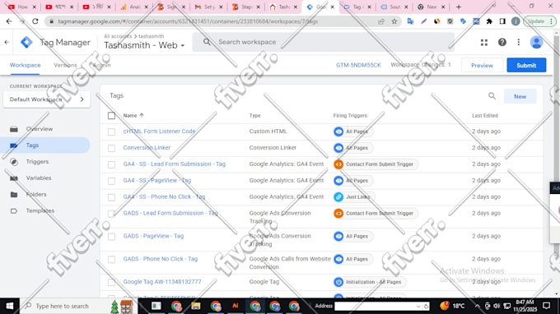
Task: Click the New tag button
Action: coord(520,96)
